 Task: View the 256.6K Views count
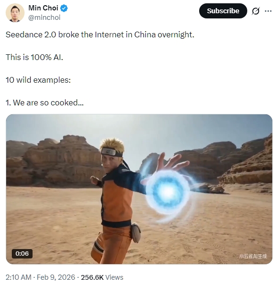102,277
